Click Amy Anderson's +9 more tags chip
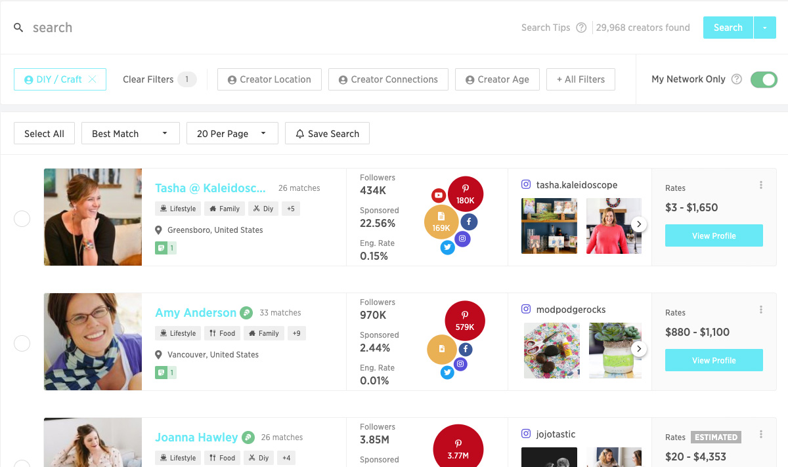Image resolution: width=788 pixels, height=467 pixels. pos(296,333)
